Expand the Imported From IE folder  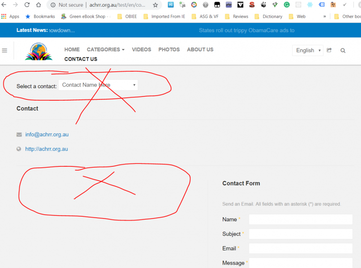click(164, 16)
